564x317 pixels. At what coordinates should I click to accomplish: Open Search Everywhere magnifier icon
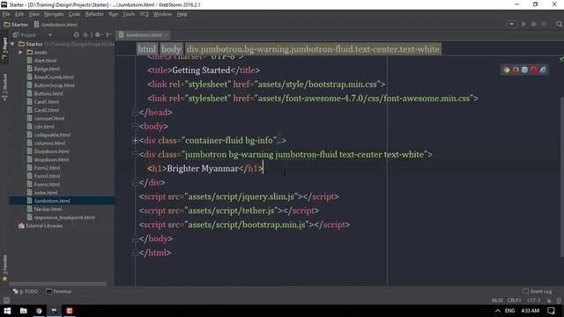pos(559,25)
